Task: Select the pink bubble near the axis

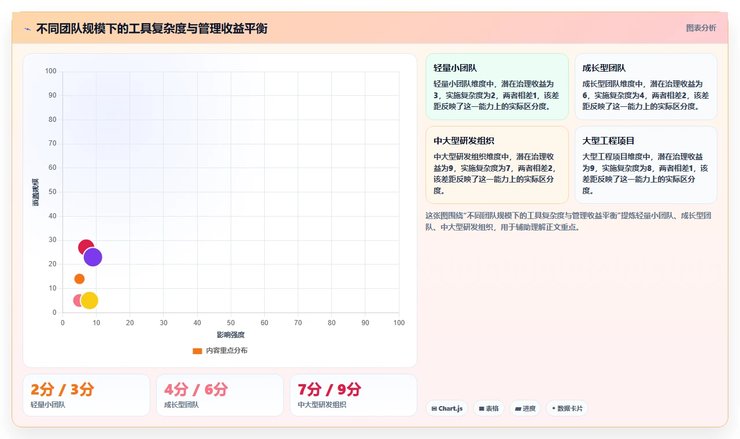Action: click(x=77, y=300)
